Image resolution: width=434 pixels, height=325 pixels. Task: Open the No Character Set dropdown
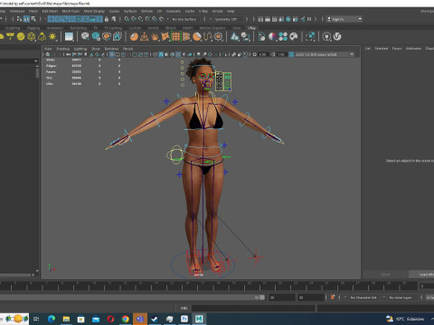(364, 297)
